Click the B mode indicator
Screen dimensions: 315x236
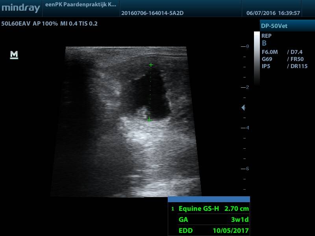pos(264,43)
